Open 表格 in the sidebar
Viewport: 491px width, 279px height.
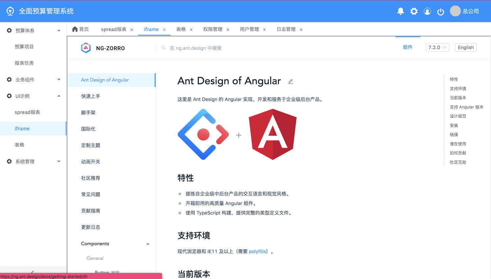[20, 145]
